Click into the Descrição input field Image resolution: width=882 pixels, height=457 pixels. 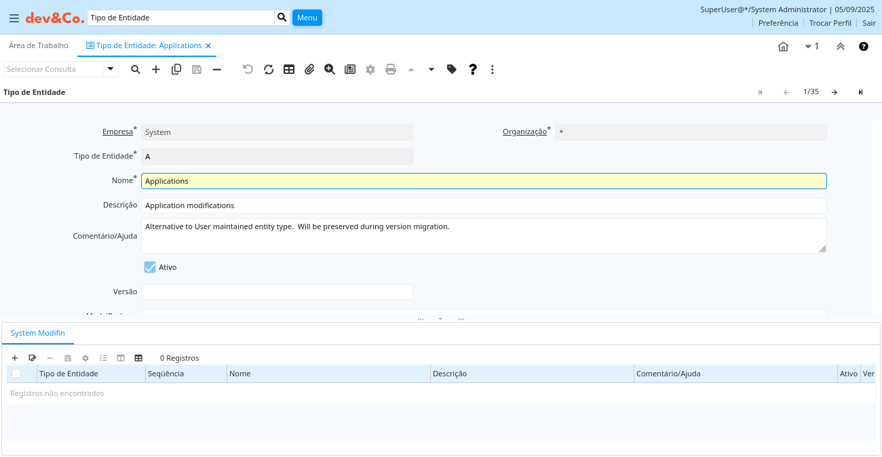(x=483, y=205)
